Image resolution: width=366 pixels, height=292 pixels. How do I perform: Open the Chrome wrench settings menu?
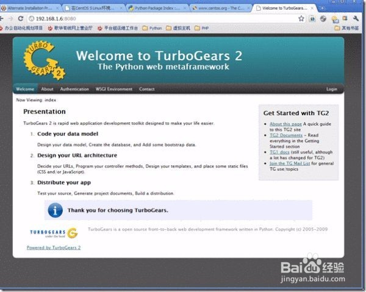[356, 18]
